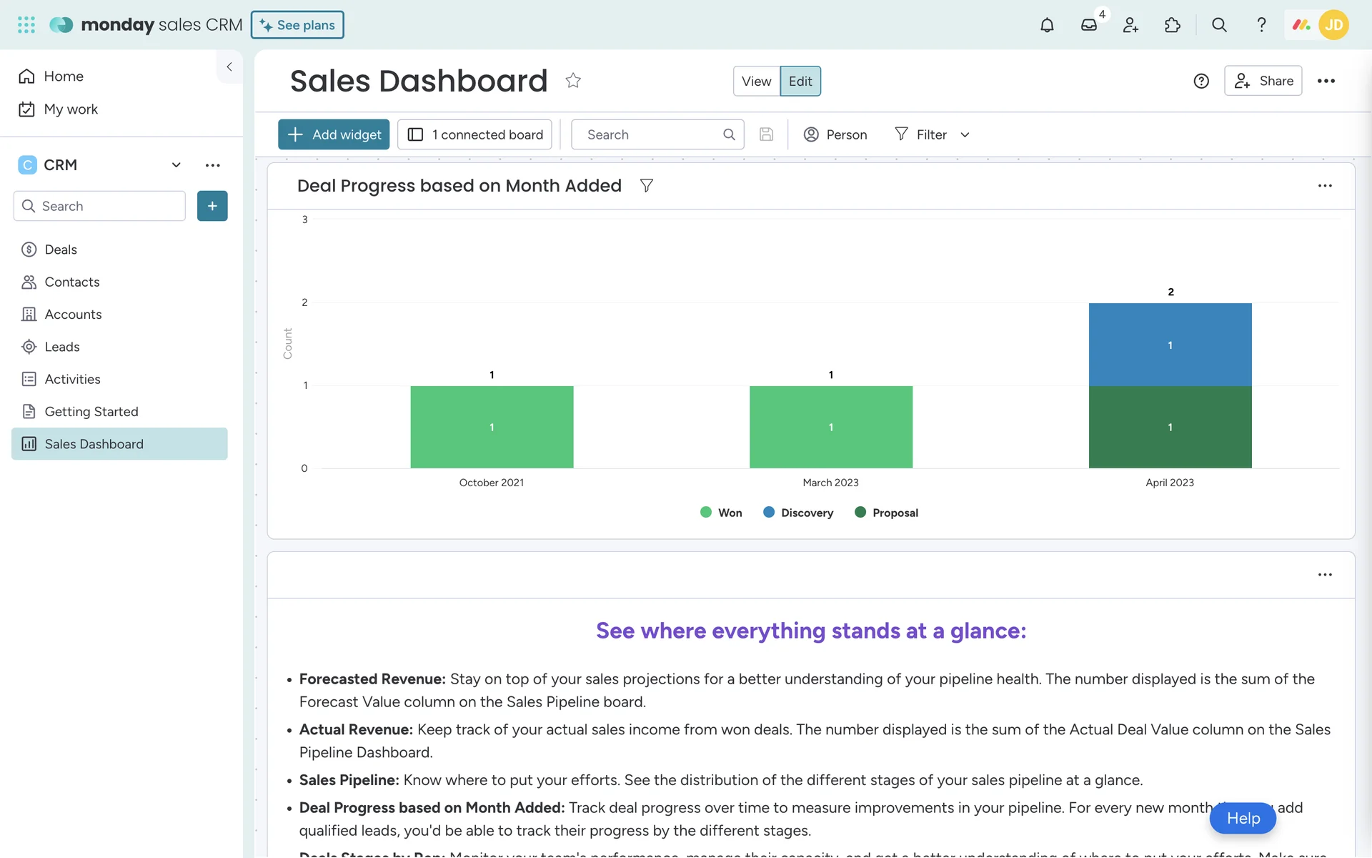The image size is (1372, 858).
Task: Click the chart widget filter funnel icon
Action: (647, 186)
